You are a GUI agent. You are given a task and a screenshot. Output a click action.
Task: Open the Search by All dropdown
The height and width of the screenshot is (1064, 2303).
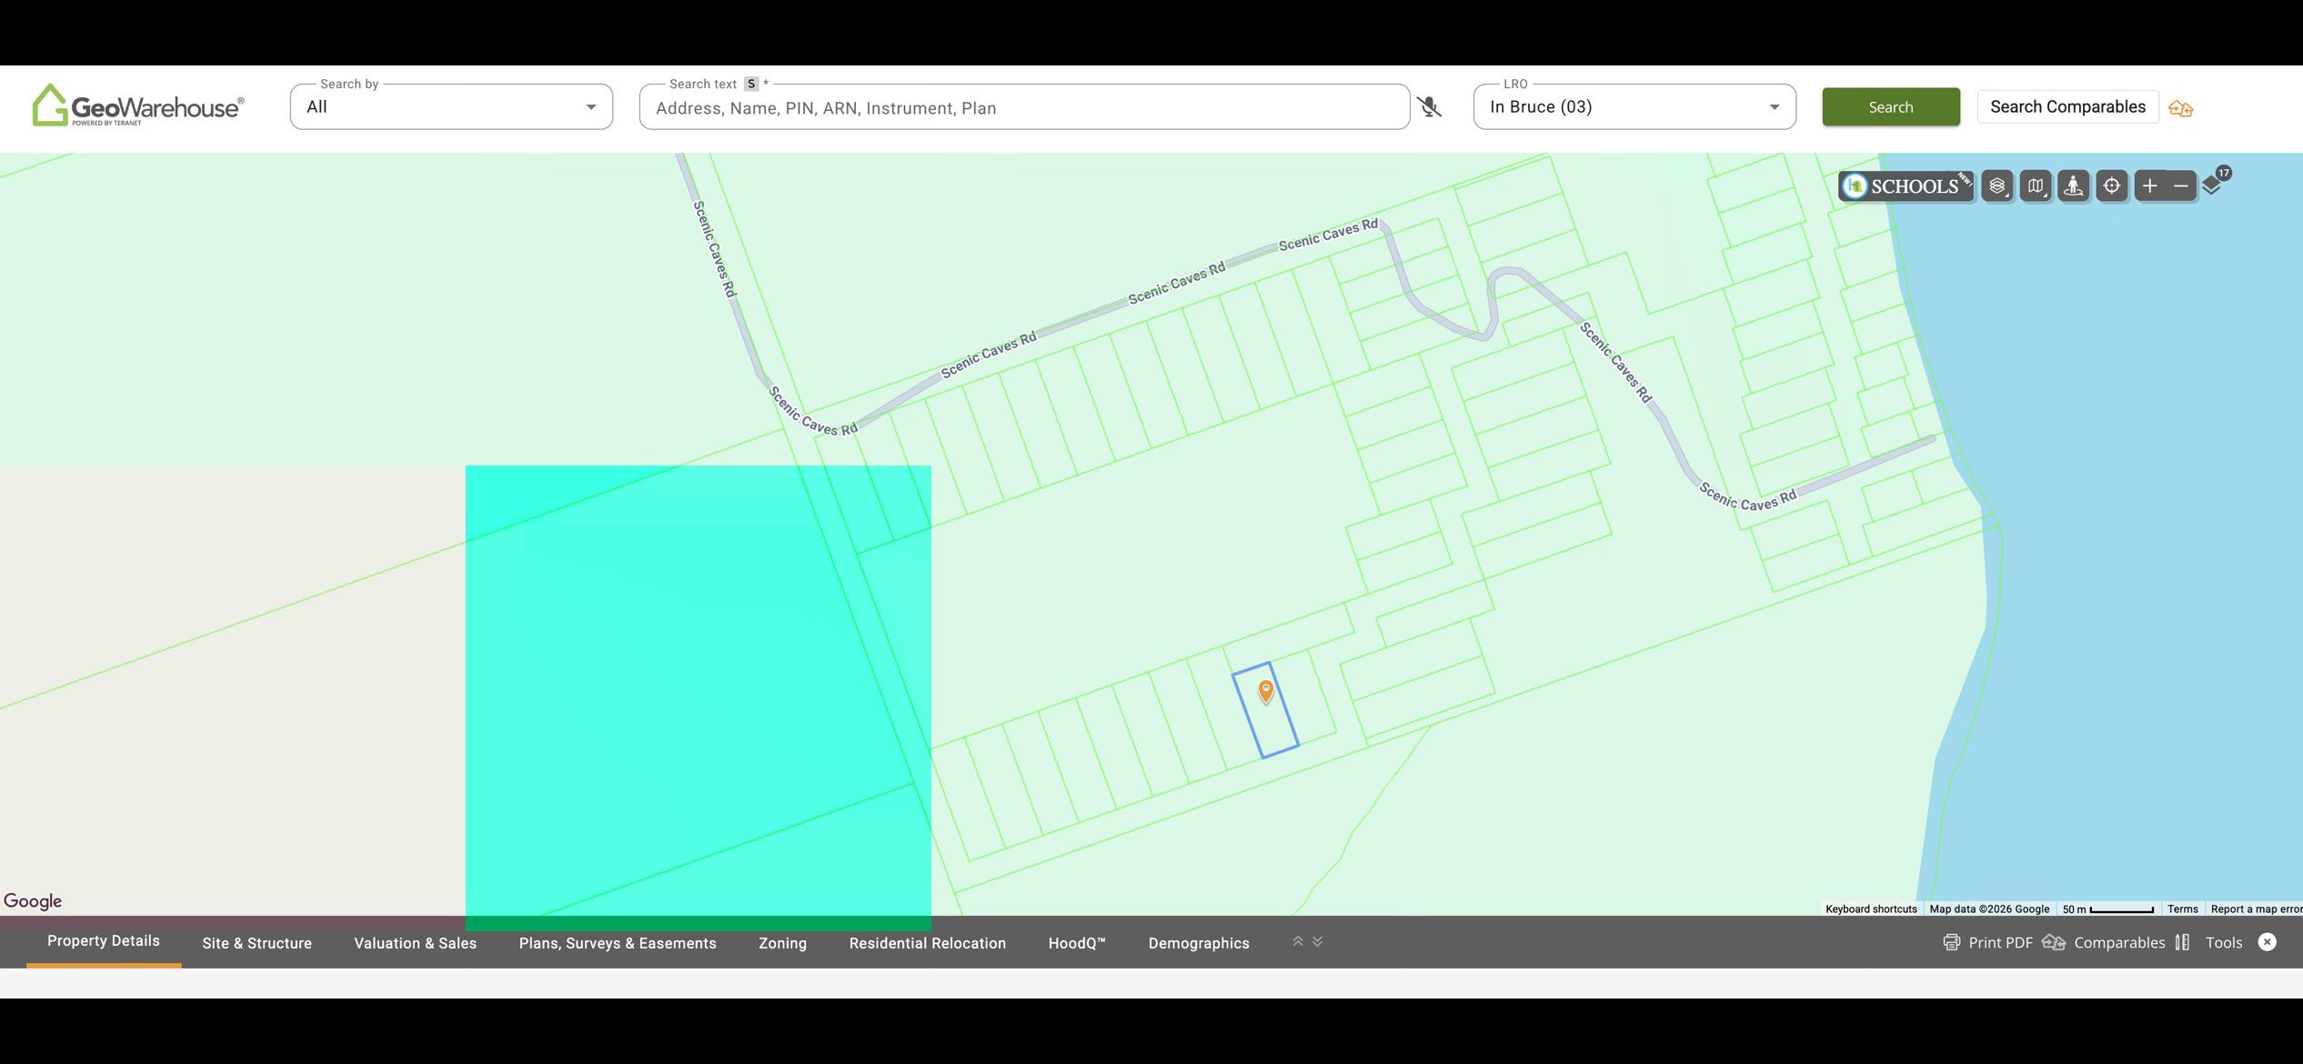[451, 107]
